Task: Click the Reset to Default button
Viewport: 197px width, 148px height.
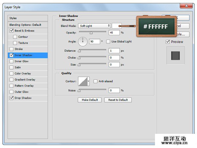Action: pyautogui.click(x=118, y=100)
